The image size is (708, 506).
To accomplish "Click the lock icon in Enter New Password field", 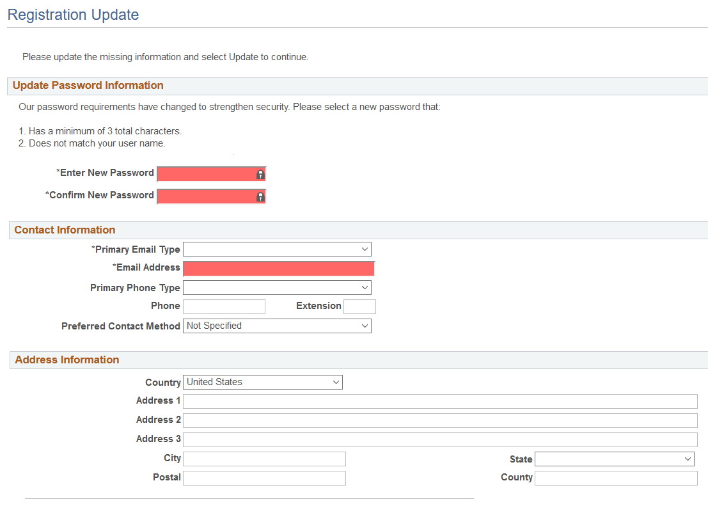I will 260,173.
